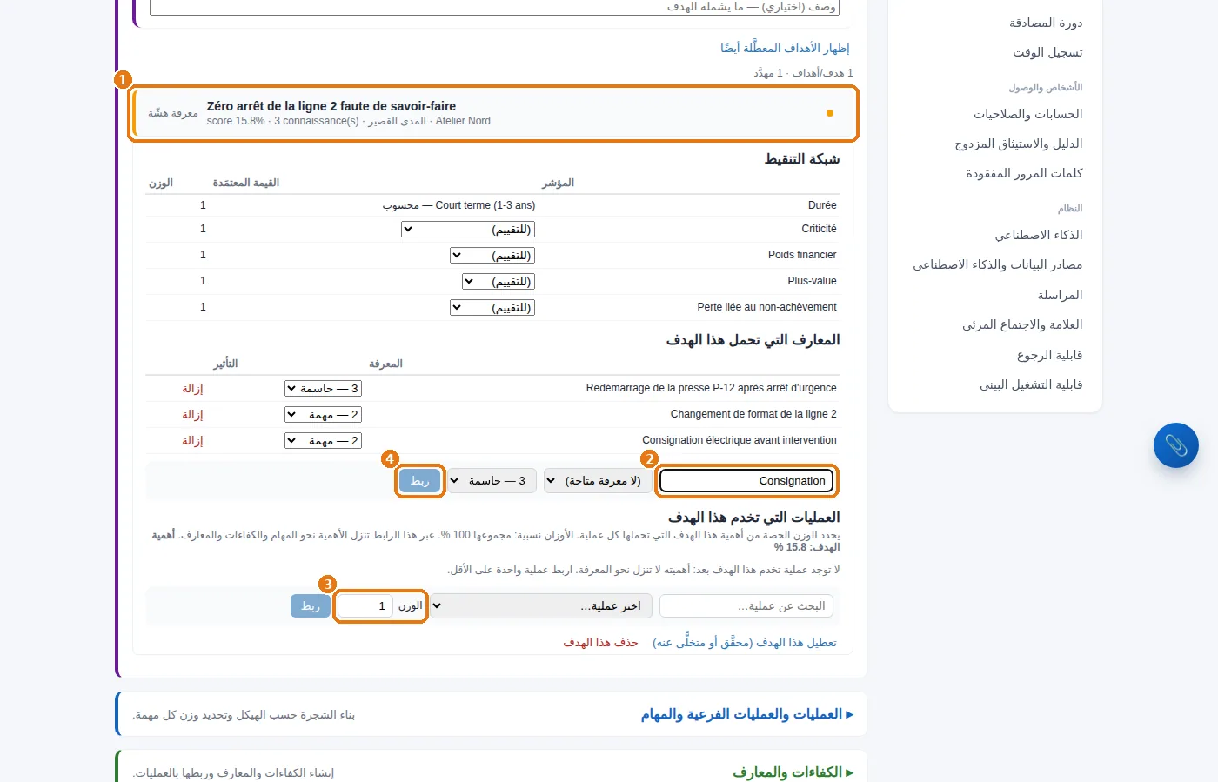Click حذف هذا الهدف delete link
Image resolution: width=1218 pixels, height=782 pixels.
(600, 642)
